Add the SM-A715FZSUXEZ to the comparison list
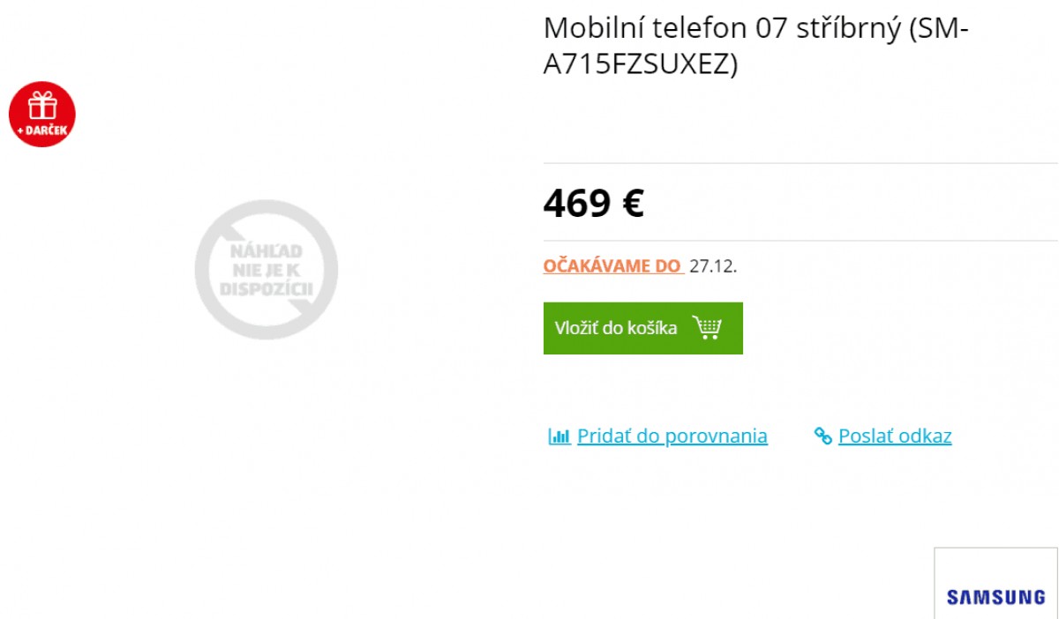1059x619 pixels. 672,436
